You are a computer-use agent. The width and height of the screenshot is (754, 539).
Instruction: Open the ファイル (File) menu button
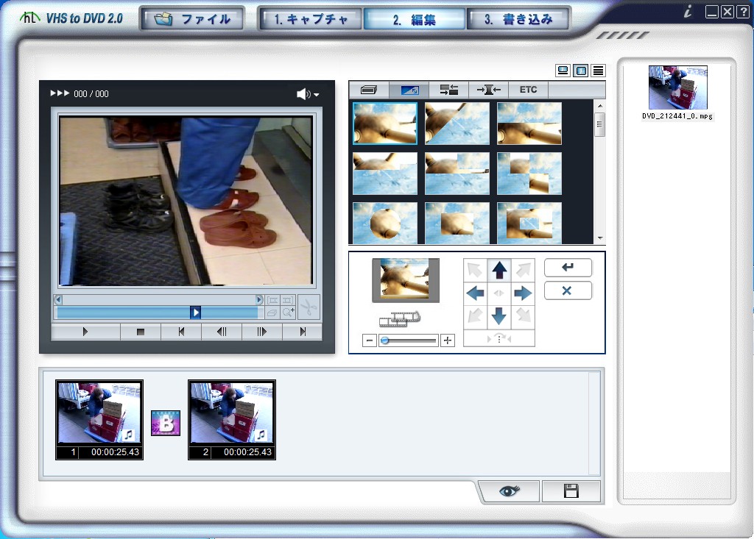[x=192, y=19]
